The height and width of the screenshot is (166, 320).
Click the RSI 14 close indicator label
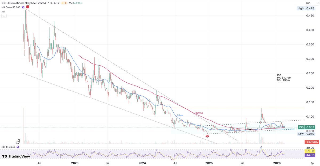[9, 146]
